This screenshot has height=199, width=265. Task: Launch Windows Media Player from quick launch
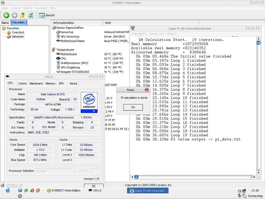[20, 196]
